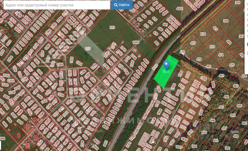Click parcel label 473
248x151 pixels.
[x=215, y=28]
